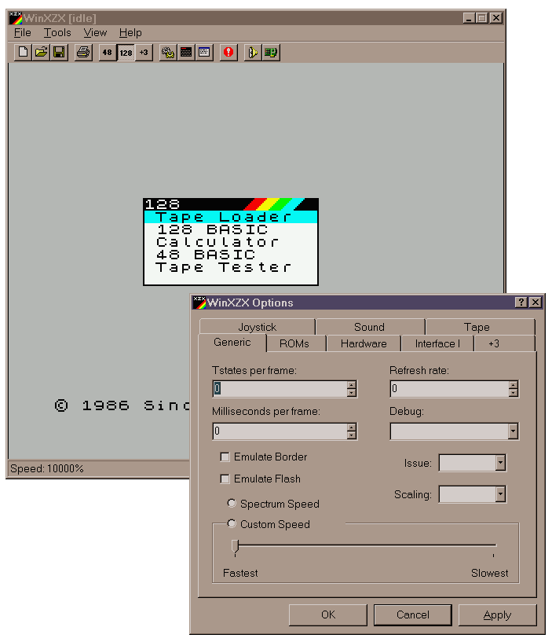Select the Custom Speed radio button

pos(232,523)
